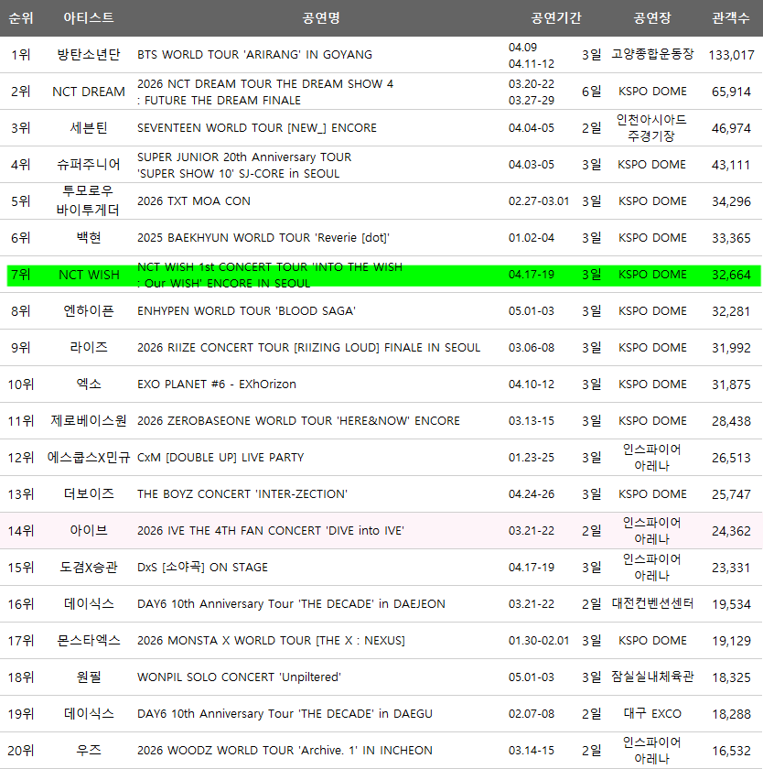The image size is (763, 769).
Task: Click audience count 33,365
Action: (x=731, y=238)
